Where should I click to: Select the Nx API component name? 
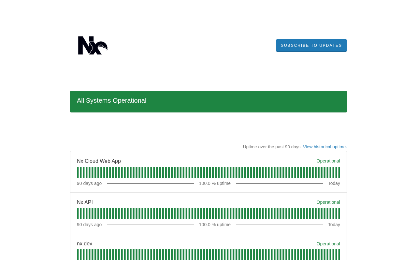click(85, 202)
